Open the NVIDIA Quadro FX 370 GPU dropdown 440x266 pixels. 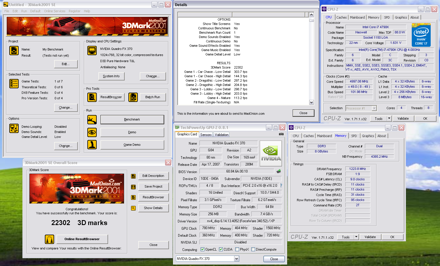tap(236, 259)
